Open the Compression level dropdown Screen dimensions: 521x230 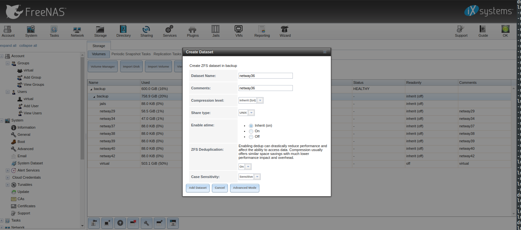(x=260, y=101)
